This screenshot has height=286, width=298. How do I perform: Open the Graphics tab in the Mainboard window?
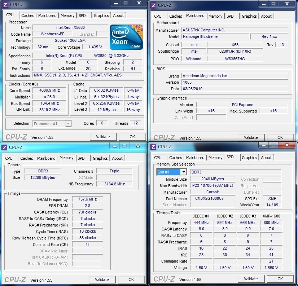click(x=249, y=16)
